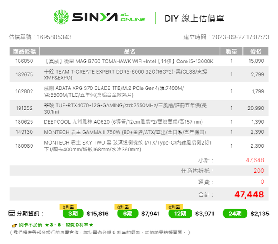The height and width of the screenshot is (244, 278).
Task: Click the credit card installment icon
Action: pyautogui.click(x=12, y=213)
